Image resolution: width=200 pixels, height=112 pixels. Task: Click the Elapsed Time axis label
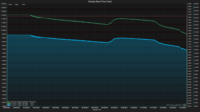97,110
